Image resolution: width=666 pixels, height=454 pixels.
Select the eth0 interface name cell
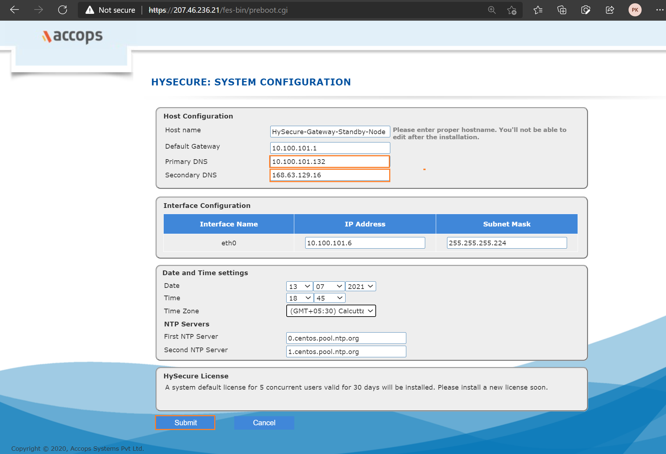tap(229, 243)
